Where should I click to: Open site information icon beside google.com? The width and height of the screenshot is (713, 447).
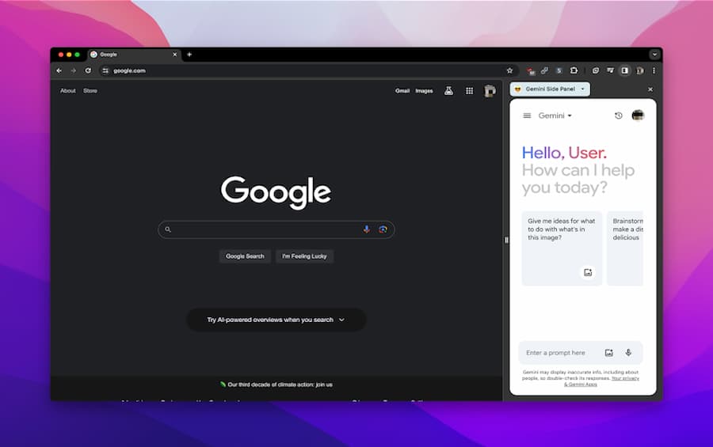coord(105,70)
